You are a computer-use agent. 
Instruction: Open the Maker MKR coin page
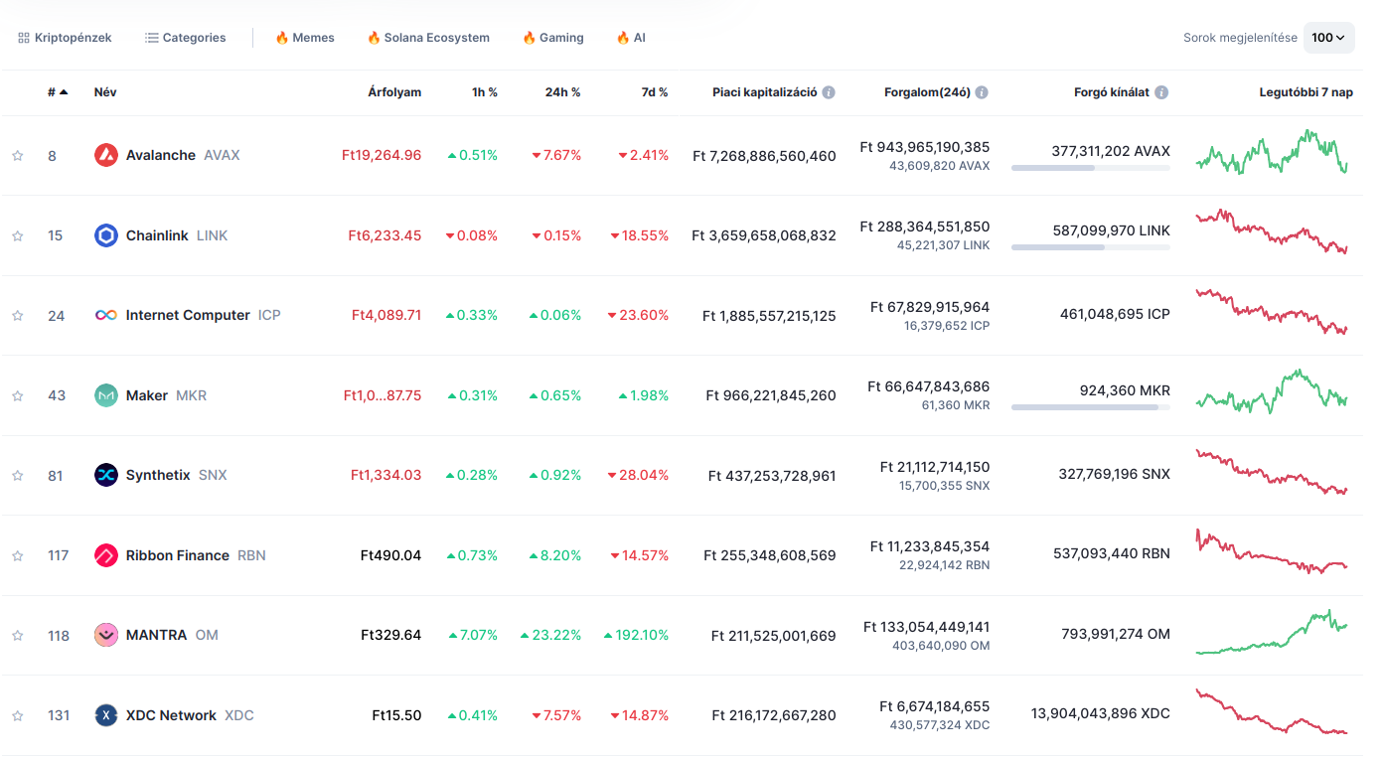(x=166, y=395)
